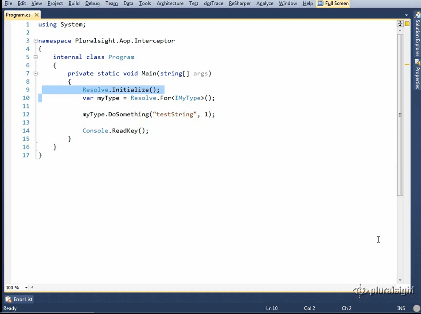Click on 'myType' variable in line 10
This screenshot has height=314, width=421.
pos(108,98)
